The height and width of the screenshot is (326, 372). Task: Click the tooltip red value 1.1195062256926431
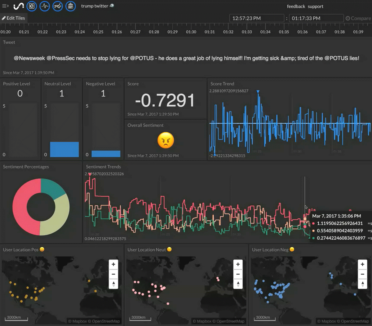tap(340, 223)
